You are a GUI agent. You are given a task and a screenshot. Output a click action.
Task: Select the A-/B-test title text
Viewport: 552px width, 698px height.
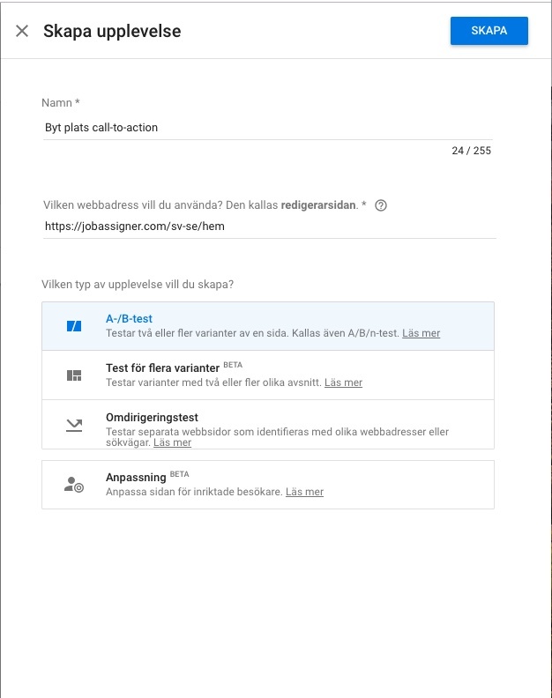point(129,319)
